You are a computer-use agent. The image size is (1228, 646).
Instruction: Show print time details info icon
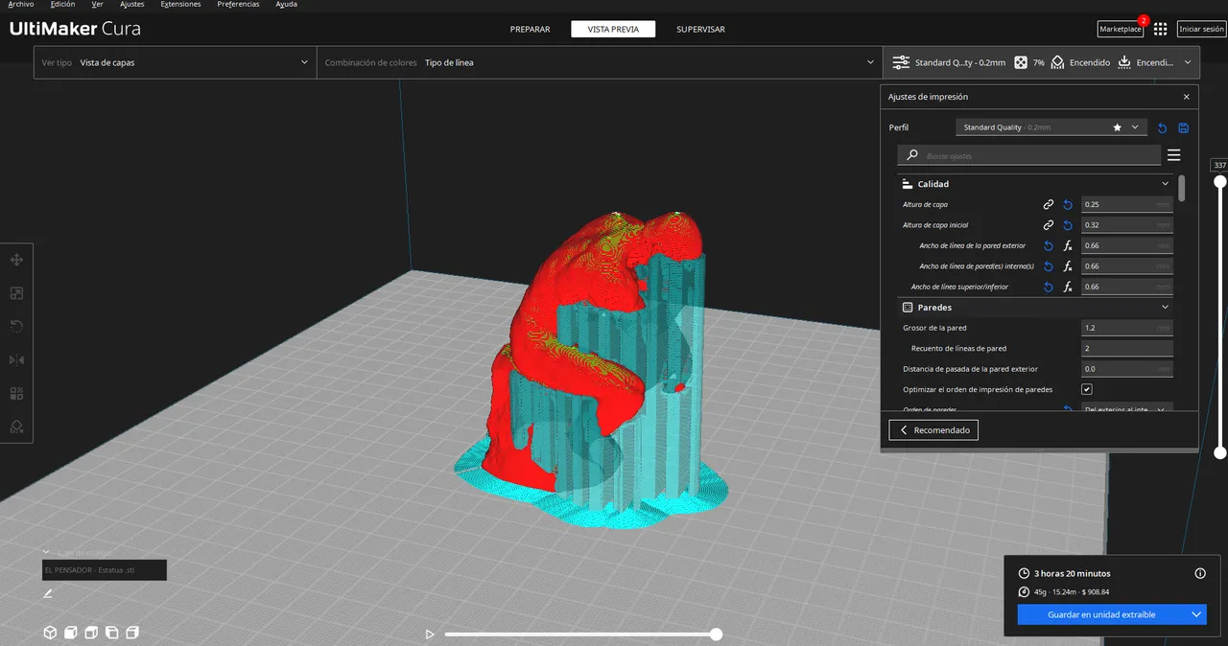click(x=1200, y=573)
